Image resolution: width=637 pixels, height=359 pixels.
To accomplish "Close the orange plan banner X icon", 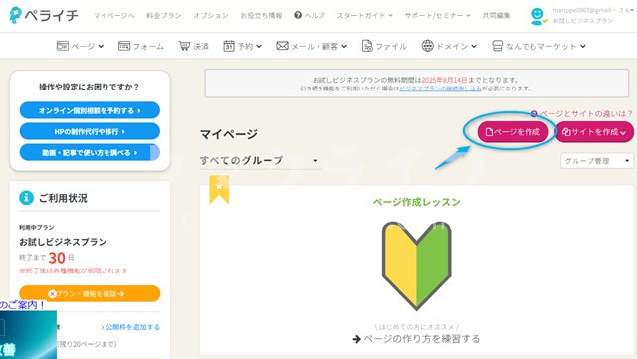I will coord(52,293).
